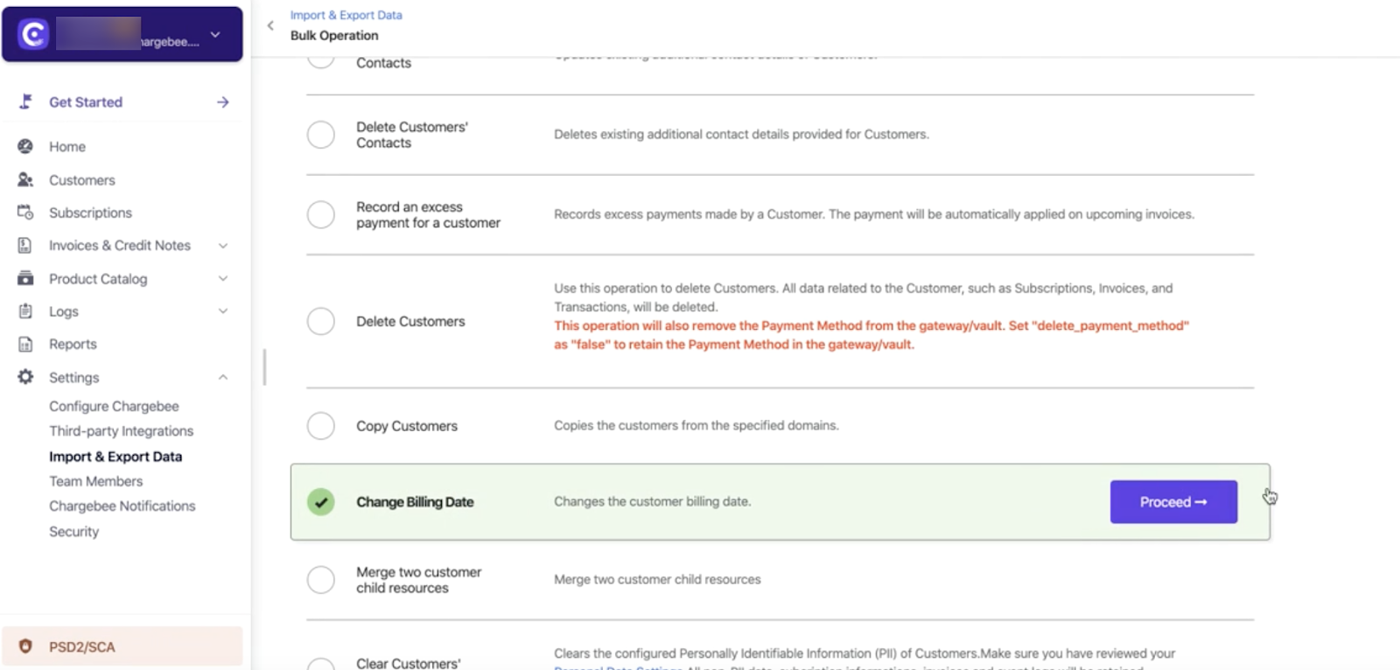Viewport: 1400px width, 670px height.
Task: Click 'Record an excess payment for a customer' label
Action: 428,215
